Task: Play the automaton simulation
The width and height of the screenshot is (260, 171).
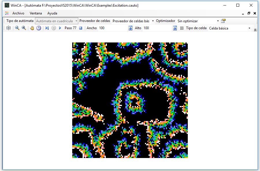Action: coord(60,28)
